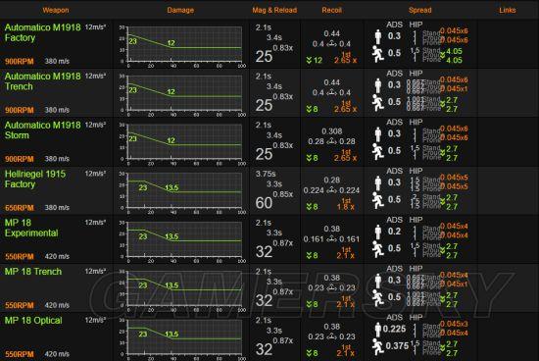The image size is (539, 361).
Task: Open the Hellriegel 1915 Factory weapon link
Action: (x=35, y=180)
